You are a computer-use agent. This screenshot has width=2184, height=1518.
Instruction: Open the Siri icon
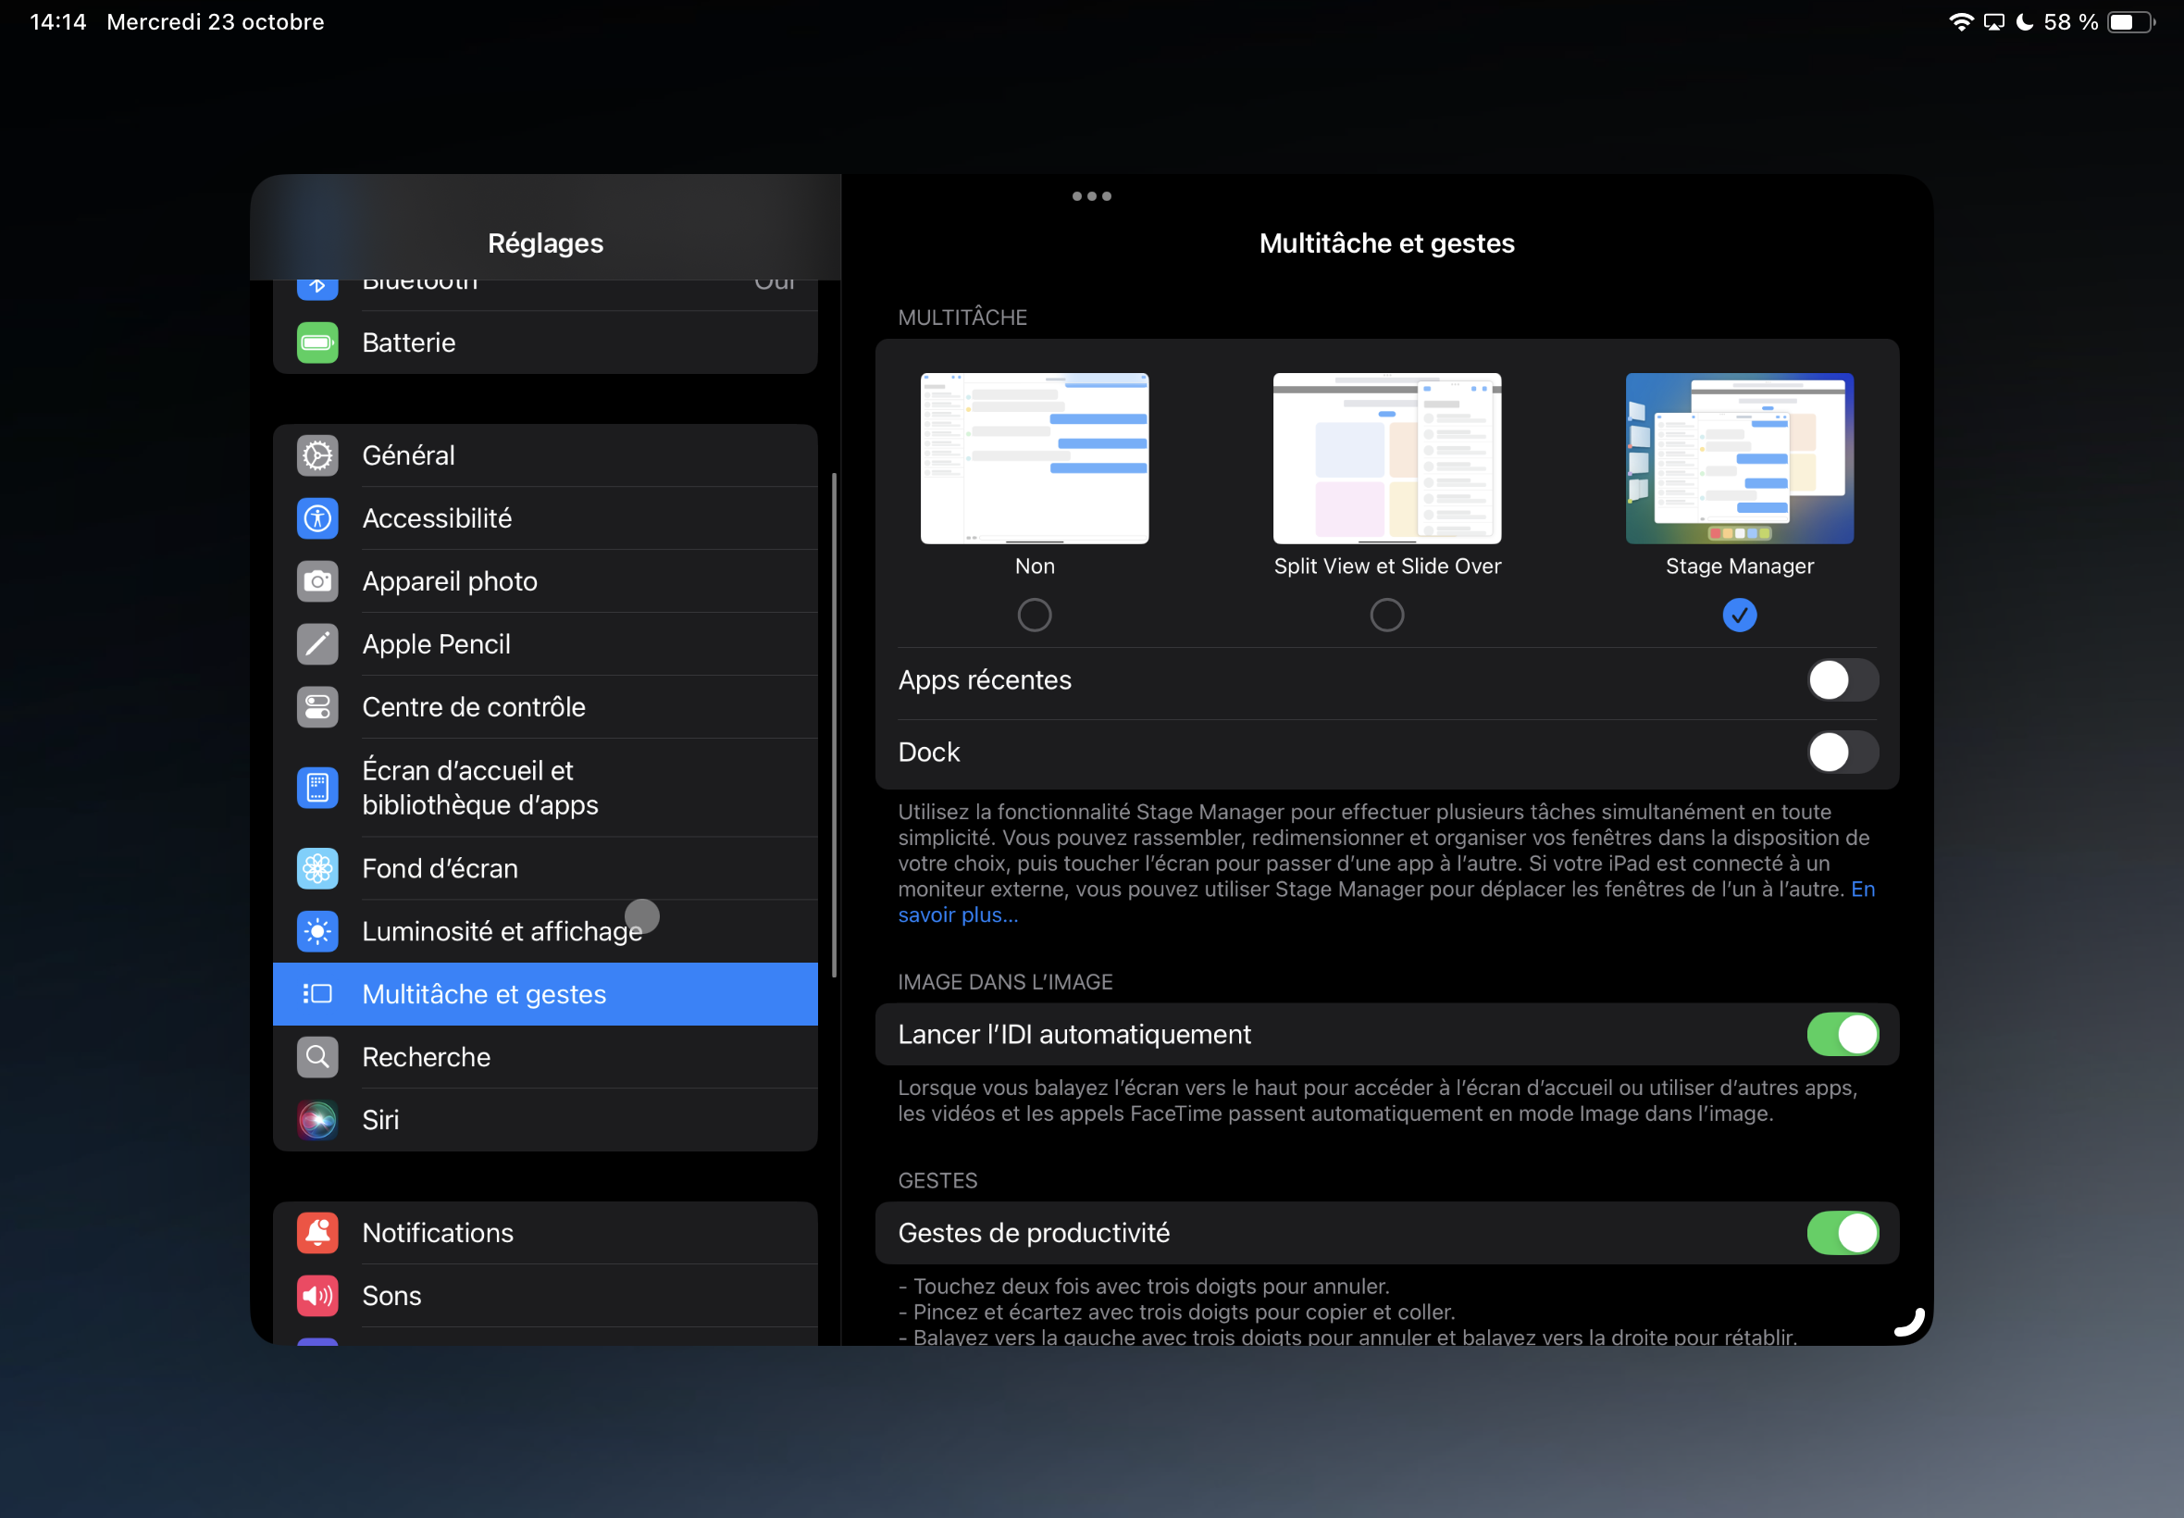317,1119
